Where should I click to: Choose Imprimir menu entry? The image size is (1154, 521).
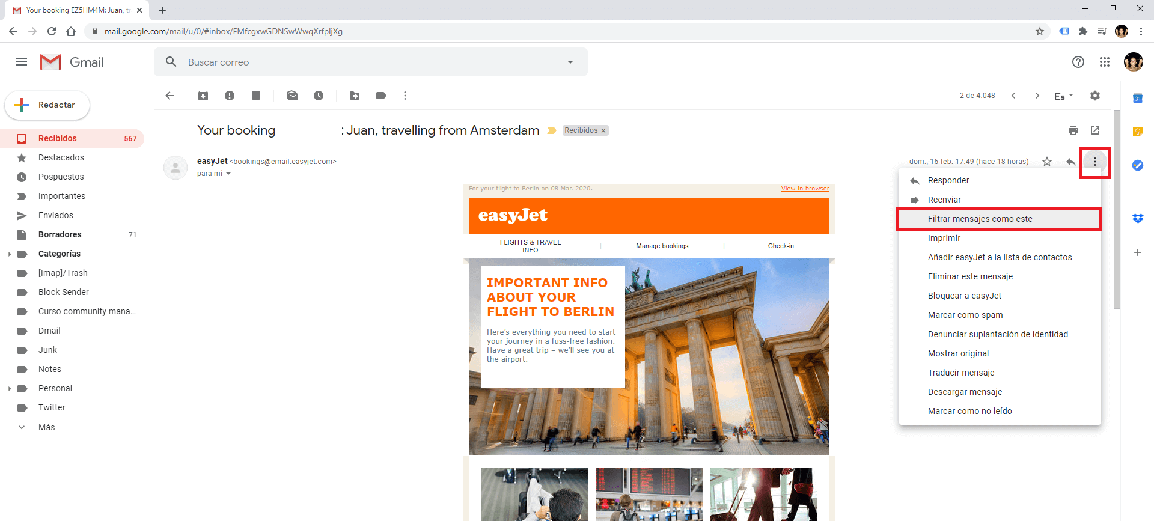click(1000, 238)
